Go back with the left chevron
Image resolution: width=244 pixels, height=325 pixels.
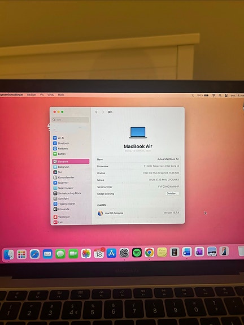pos(97,112)
